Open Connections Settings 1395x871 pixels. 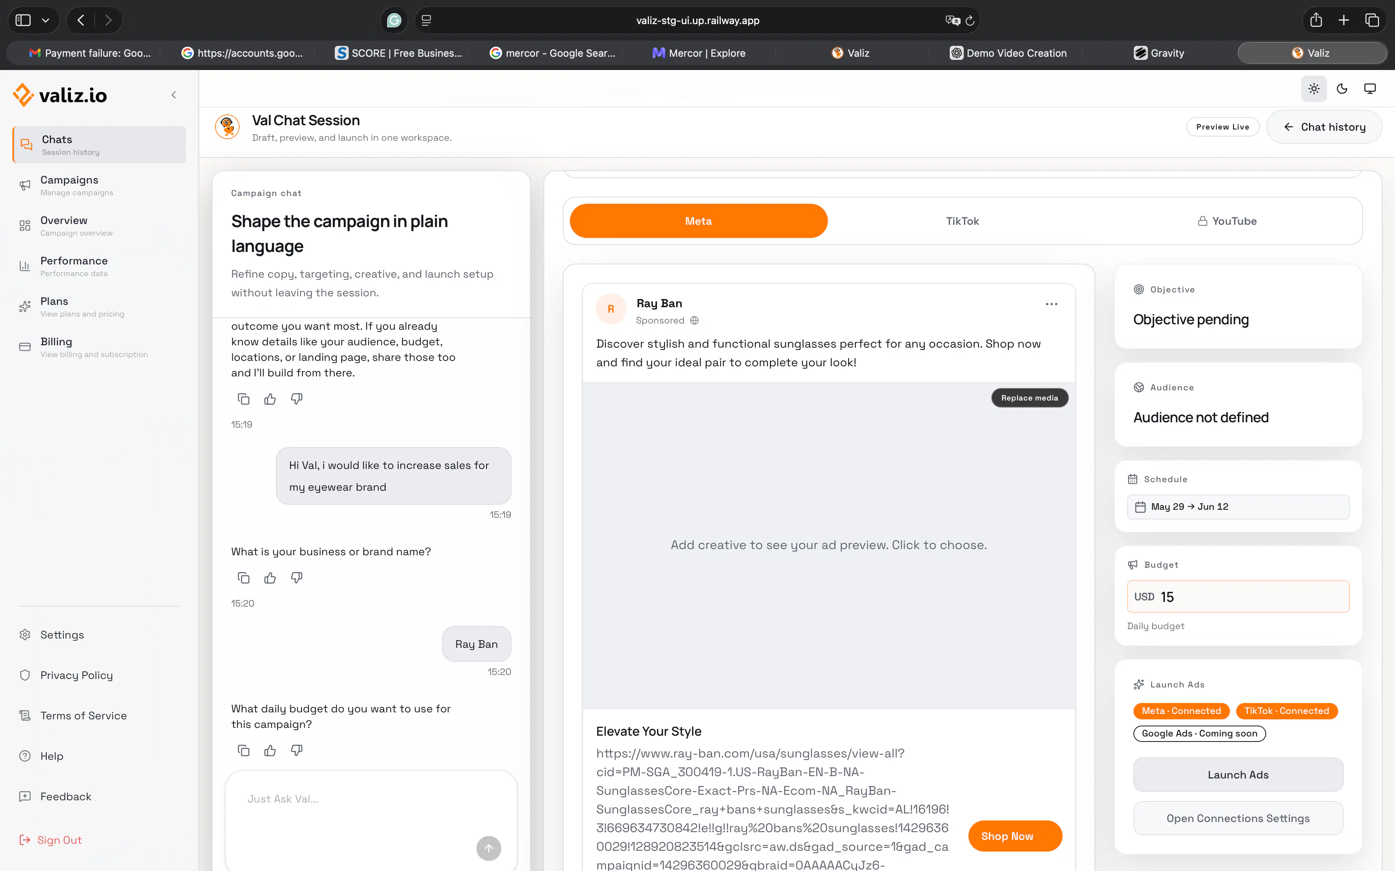(x=1238, y=818)
